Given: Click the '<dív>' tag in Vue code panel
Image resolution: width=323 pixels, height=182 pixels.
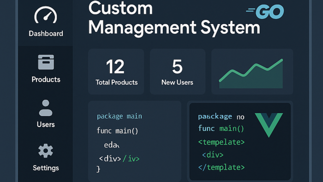Looking at the screenshot, I should click(213, 155).
